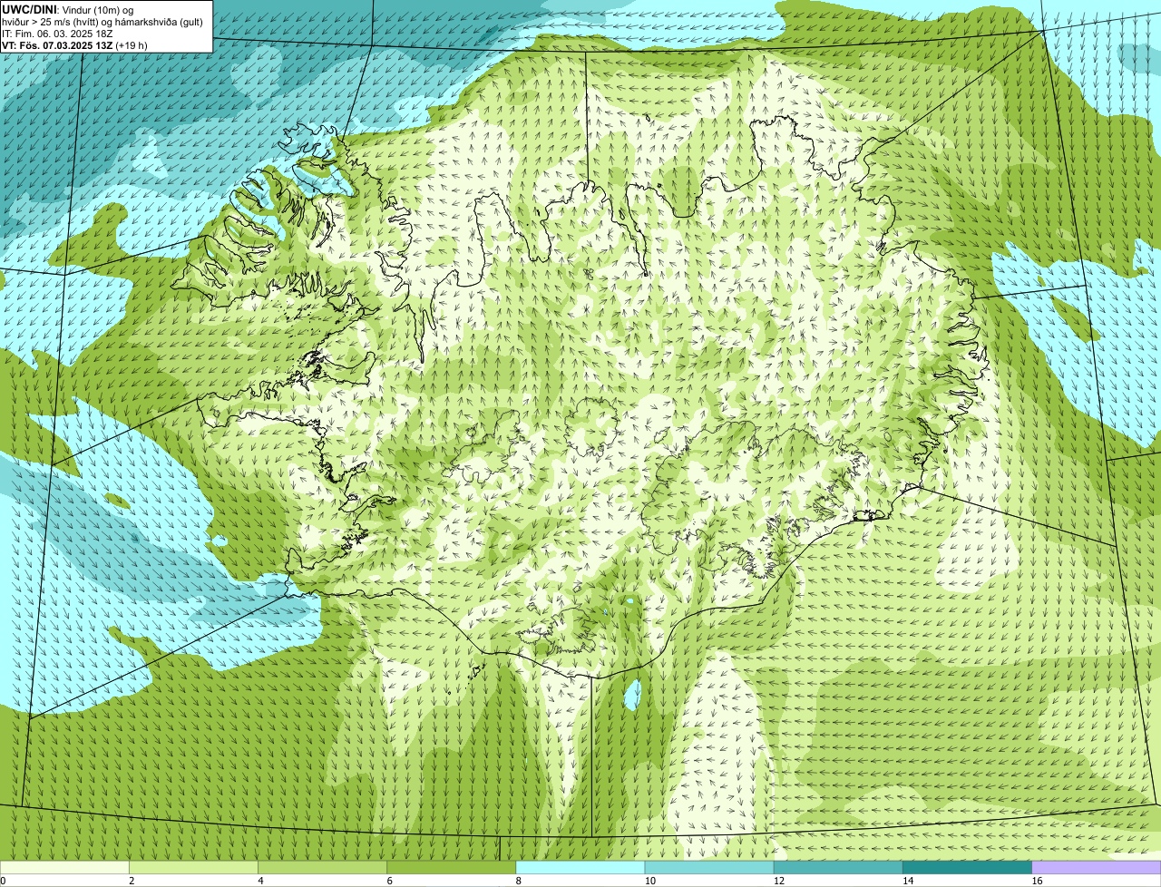Viewport: 1161px width, 887px height.
Task: Click the medium teal 12–14 m/s legend swatch
Action: tap(838, 868)
